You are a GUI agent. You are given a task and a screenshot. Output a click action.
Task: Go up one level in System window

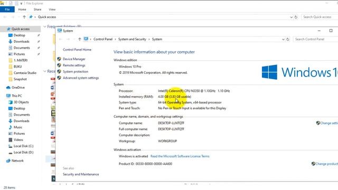pos(80,39)
